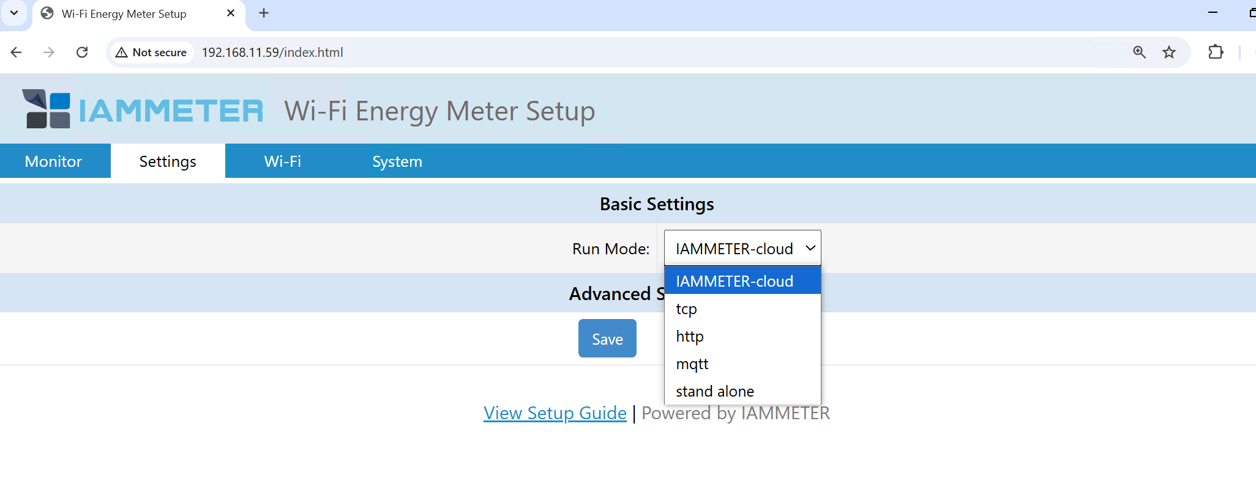Open the System tab
The image size is (1256, 495).
pyautogui.click(x=397, y=161)
